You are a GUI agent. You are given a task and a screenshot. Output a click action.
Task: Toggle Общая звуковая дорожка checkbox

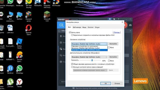coord(72,64)
